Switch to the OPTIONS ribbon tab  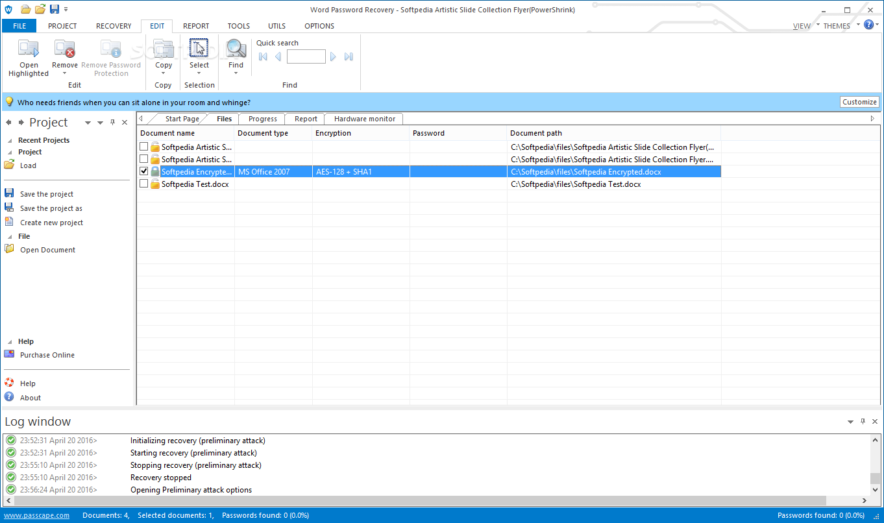point(319,26)
